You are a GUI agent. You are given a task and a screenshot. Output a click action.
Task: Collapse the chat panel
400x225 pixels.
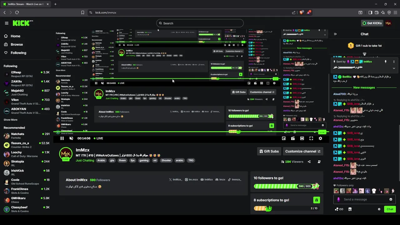tap(335, 34)
